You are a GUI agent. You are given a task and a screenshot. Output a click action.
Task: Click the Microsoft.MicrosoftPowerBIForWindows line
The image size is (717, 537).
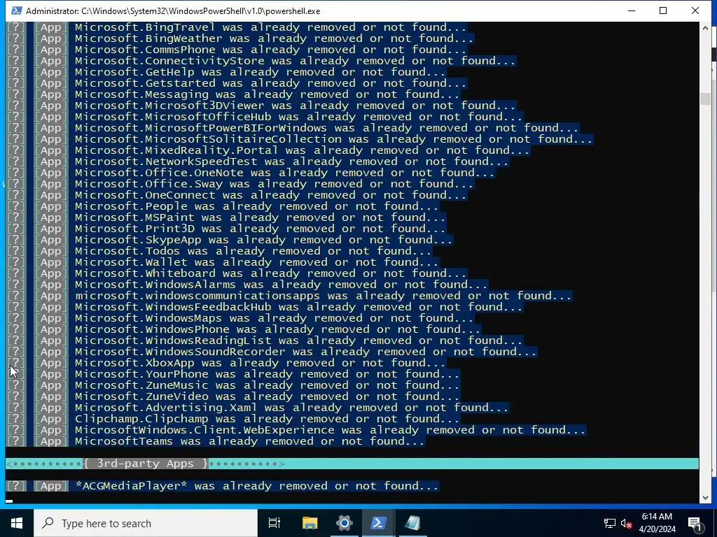293,128
